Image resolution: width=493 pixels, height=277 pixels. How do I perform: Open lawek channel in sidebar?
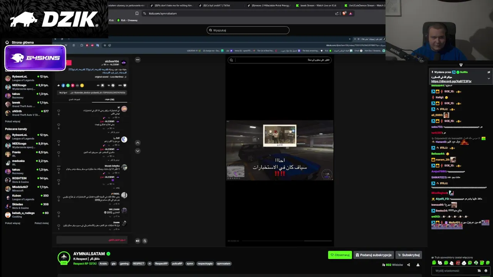(27, 104)
